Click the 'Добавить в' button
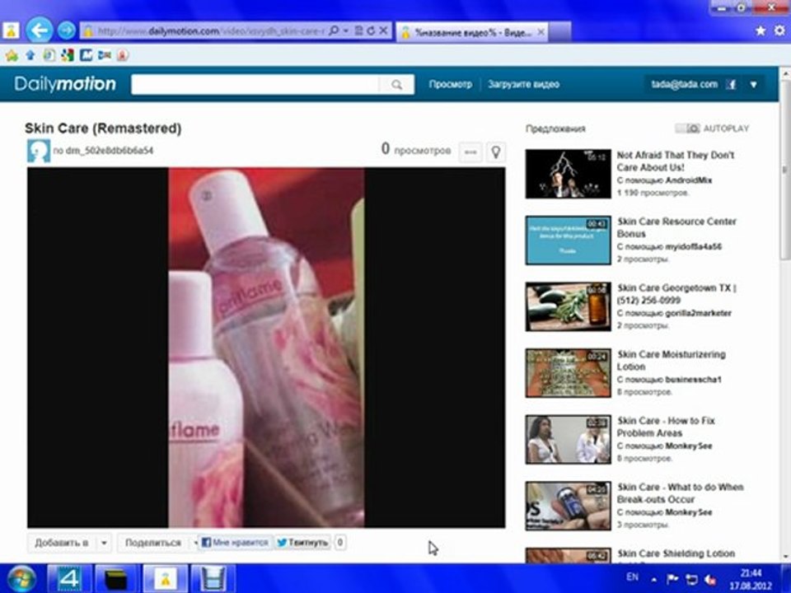The width and height of the screenshot is (791, 593). click(x=62, y=543)
